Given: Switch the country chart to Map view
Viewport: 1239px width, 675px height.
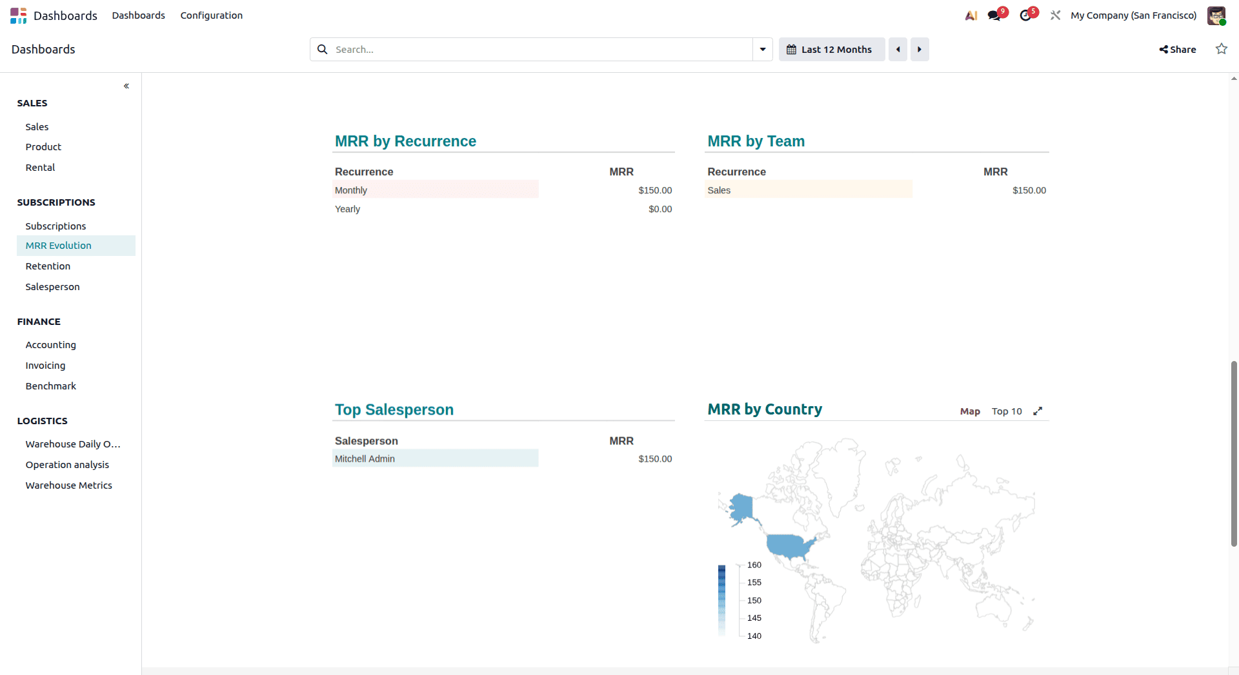Looking at the screenshot, I should (970, 411).
